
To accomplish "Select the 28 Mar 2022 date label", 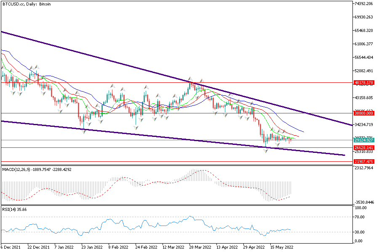I will click(x=200, y=247).
